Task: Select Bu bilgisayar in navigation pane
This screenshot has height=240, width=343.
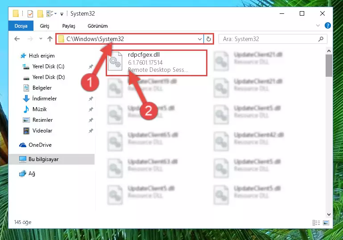Action: pos(51,159)
